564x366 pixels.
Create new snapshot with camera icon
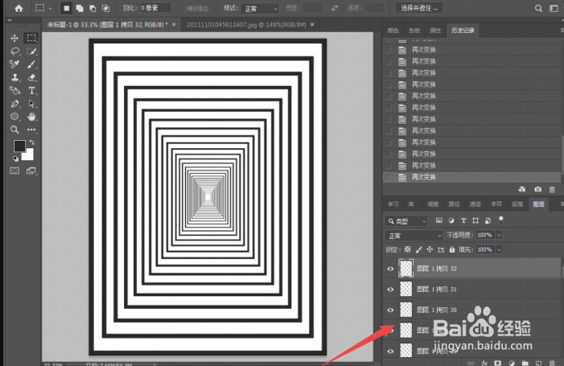(537, 189)
